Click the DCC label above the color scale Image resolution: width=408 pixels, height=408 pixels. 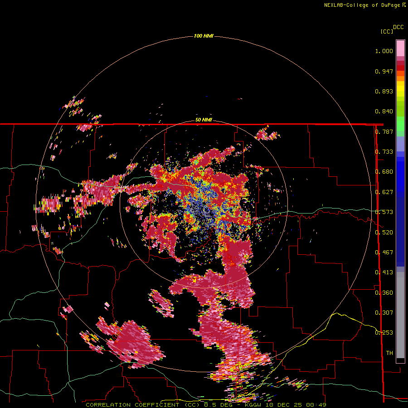[398, 27]
